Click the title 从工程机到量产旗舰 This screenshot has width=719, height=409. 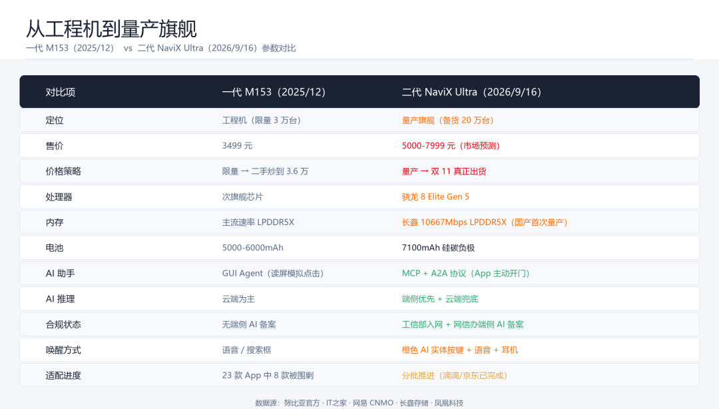[111, 29]
